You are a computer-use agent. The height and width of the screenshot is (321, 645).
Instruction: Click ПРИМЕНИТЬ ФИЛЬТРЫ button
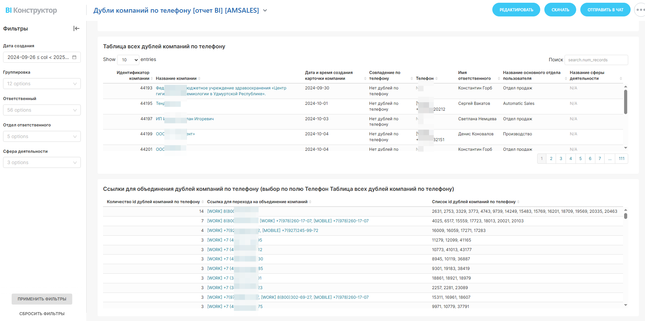pos(42,299)
